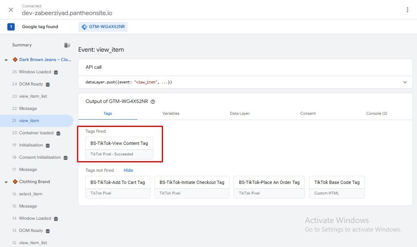Switch to the Data Layer tab
This screenshot has width=417, height=247.
coord(240,114)
